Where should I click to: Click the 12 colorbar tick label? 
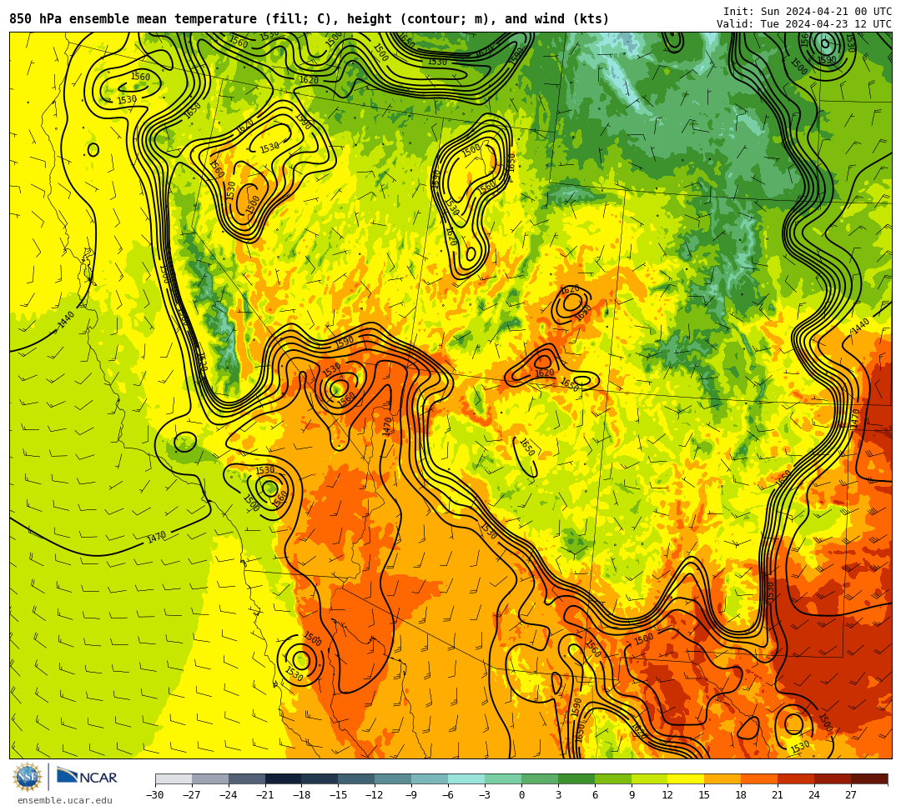coord(667,795)
